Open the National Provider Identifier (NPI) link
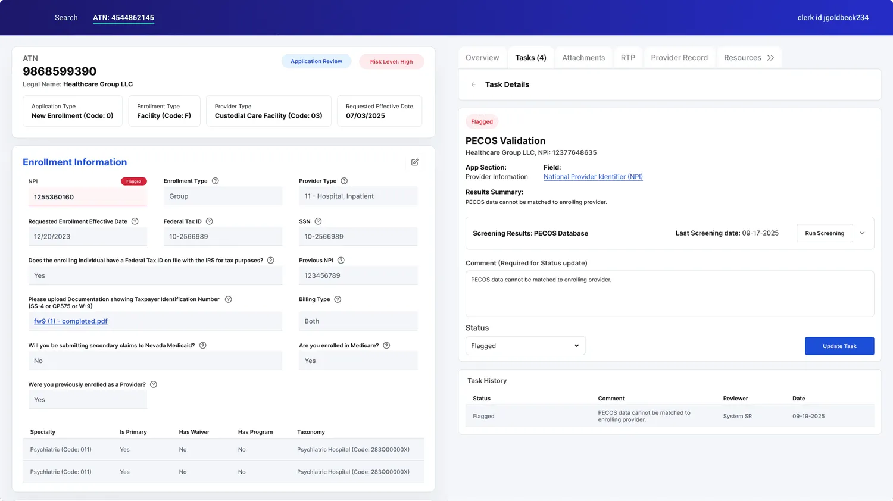Image resolution: width=893 pixels, height=501 pixels. [x=593, y=177]
